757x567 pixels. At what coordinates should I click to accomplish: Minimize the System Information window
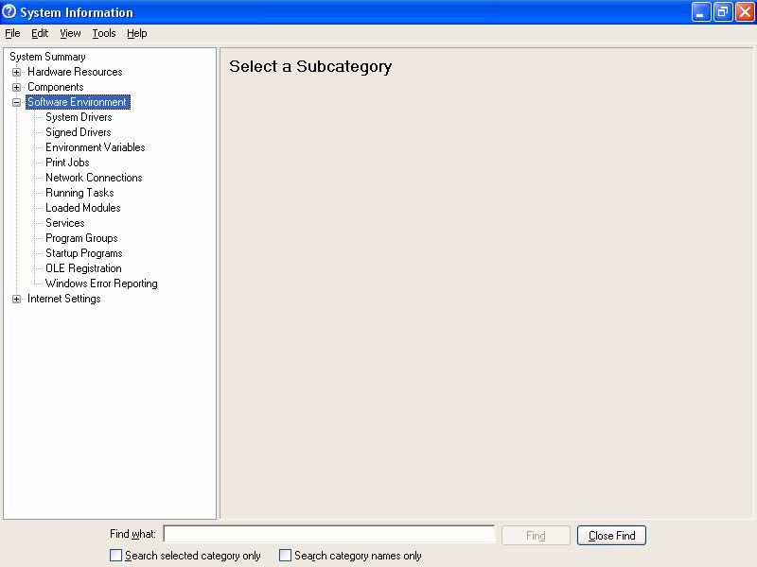pyautogui.click(x=701, y=12)
